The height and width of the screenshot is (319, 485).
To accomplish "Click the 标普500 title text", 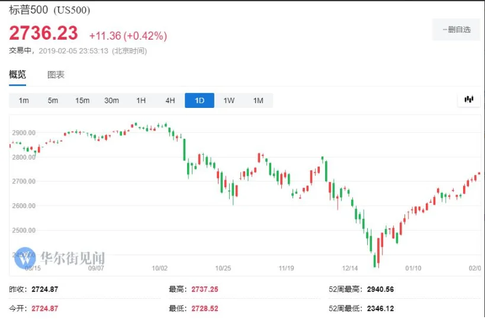I will point(28,10).
